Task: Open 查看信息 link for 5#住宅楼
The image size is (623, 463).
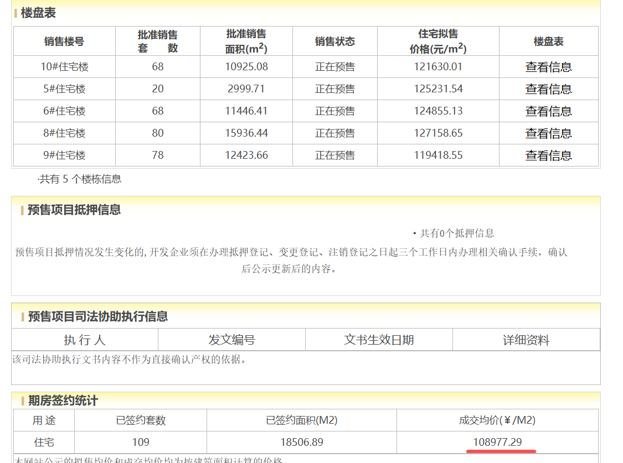Action: coord(548,89)
